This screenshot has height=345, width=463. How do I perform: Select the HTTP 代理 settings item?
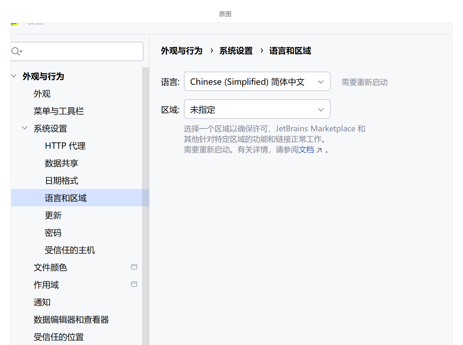coord(65,146)
